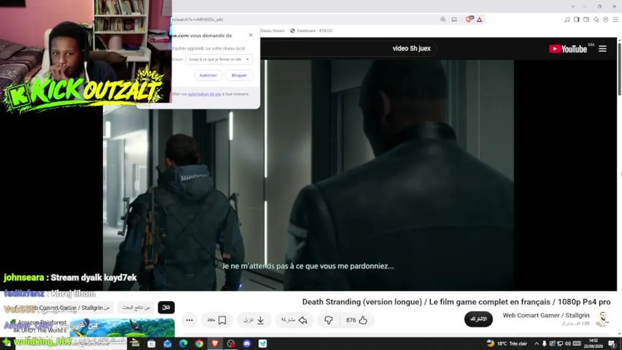Image resolution: width=622 pixels, height=350 pixels.
Task: Subscribe to the channel with black button
Action: pos(478,319)
